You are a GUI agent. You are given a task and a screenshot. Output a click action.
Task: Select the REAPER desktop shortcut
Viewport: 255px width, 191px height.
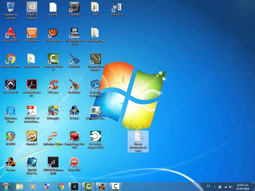pyautogui.click(x=11, y=138)
